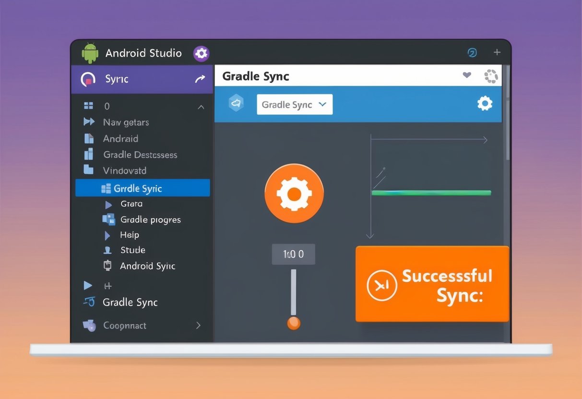
Task: Expand the Coopnnact row using its right chevron
Action: point(199,325)
